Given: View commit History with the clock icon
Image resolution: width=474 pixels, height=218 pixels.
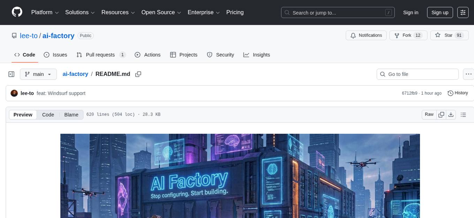Looking at the screenshot, I should (458, 93).
